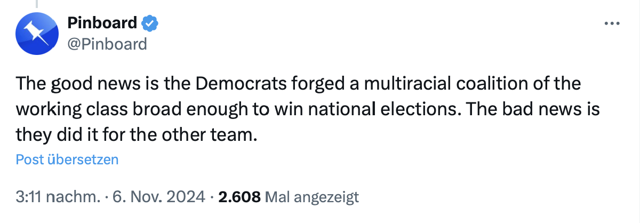Click the 2.608 view count number

[240, 197]
